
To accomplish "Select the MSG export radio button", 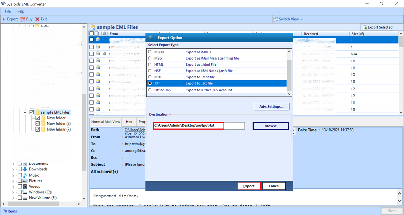I will pos(150,58).
